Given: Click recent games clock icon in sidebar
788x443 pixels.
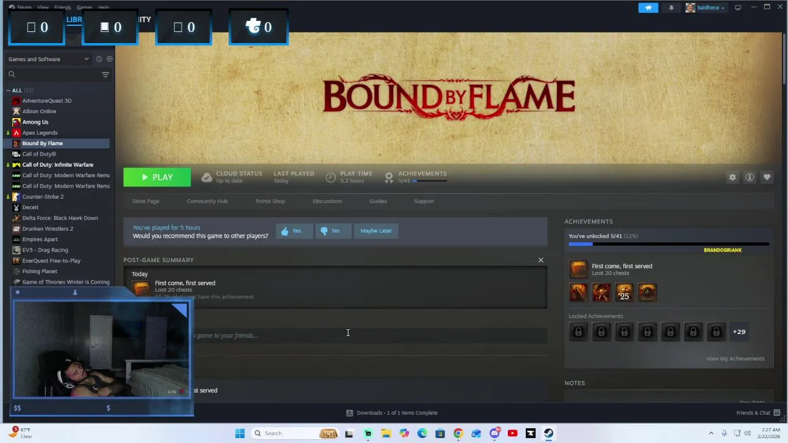Looking at the screenshot, I should tap(98, 59).
